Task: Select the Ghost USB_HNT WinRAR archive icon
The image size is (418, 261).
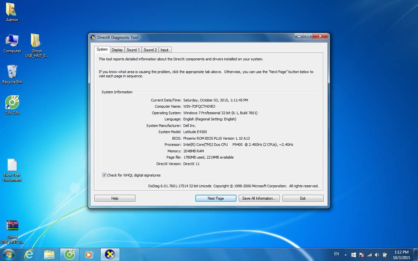Action: coord(12,232)
